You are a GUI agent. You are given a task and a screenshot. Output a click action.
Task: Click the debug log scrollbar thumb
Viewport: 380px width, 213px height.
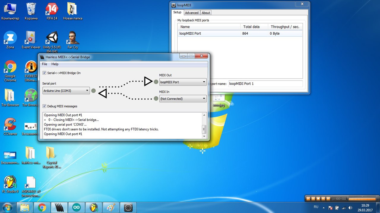pyautogui.click(x=204, y=129)
